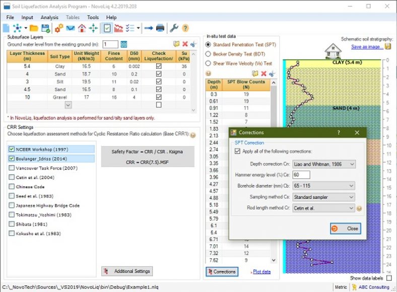This screenshot has width=397, height=292.
Task: Click the Corrections dialog question mark button
Action: click(339, 132)
